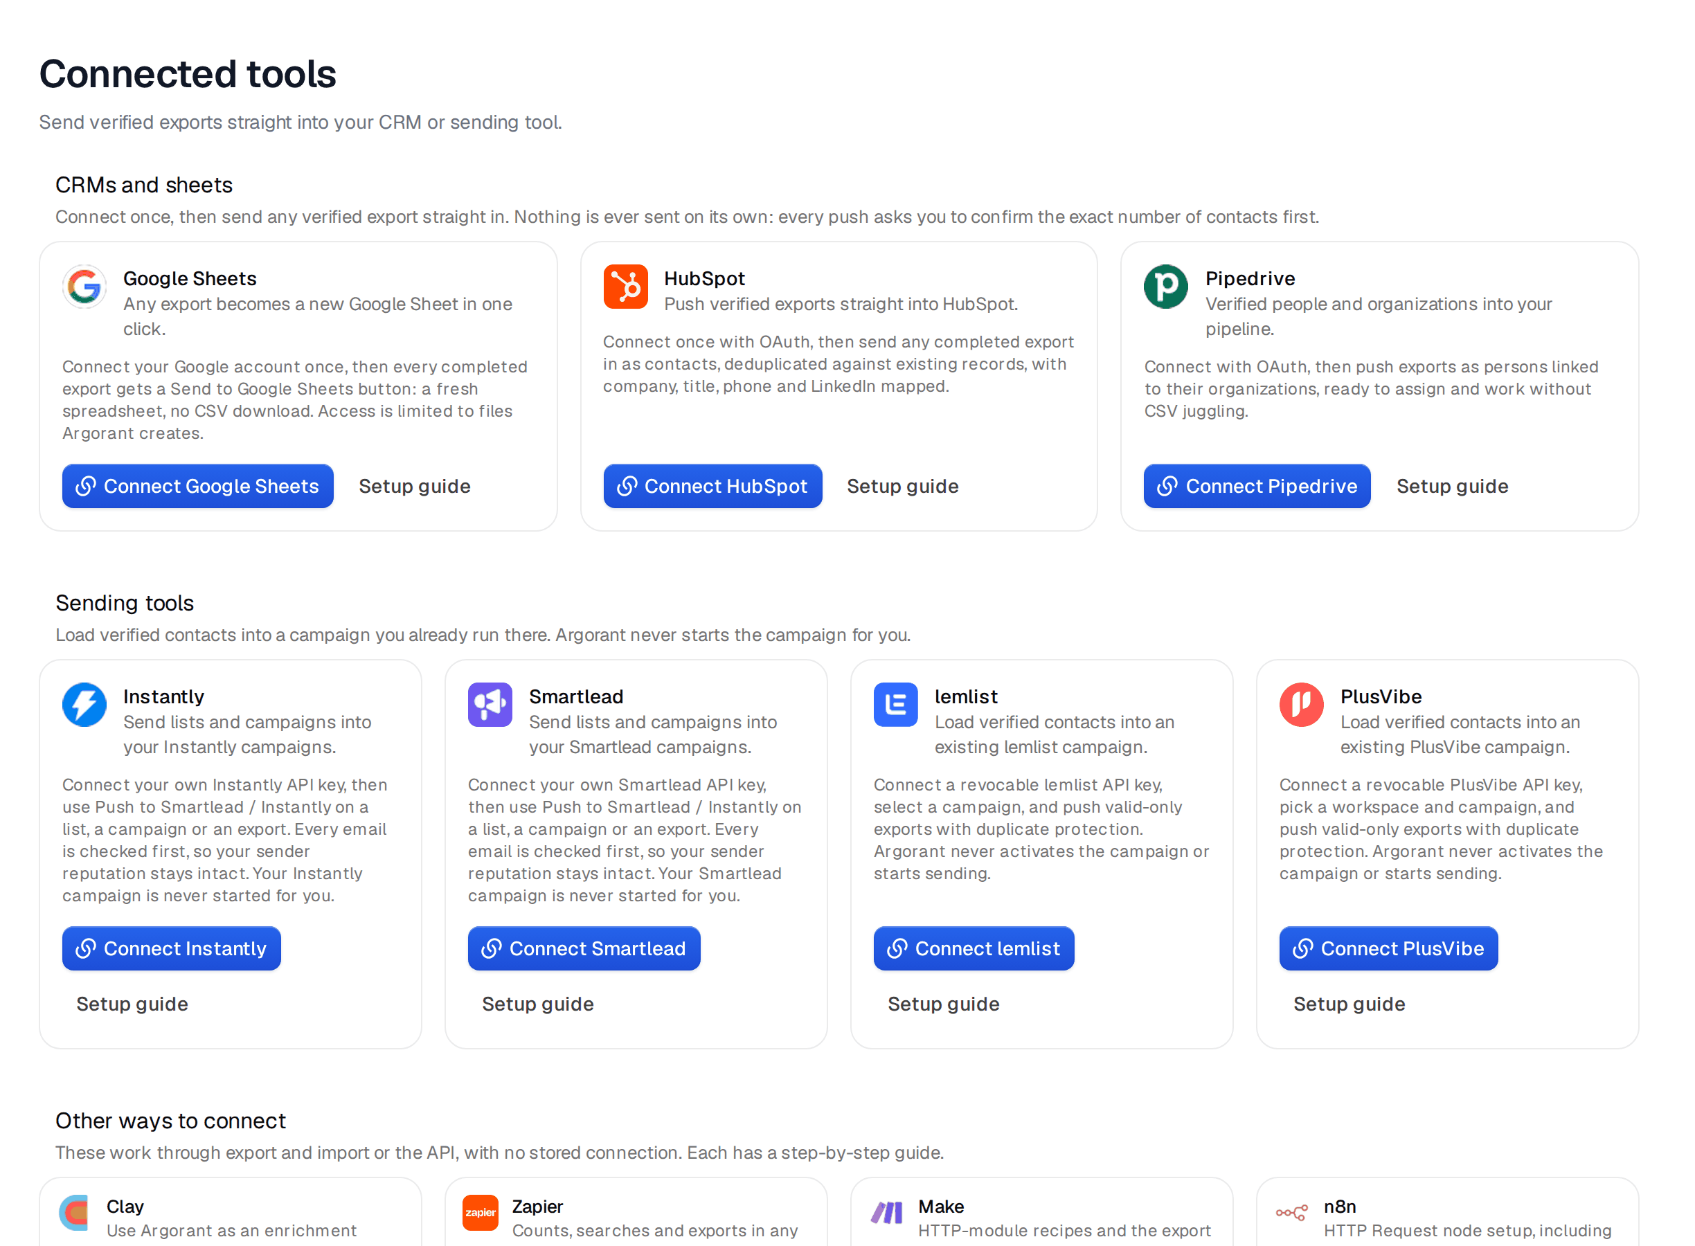The width and height of the screenshot is (1695, 1246).
Task: Open lemlist Setup guide
Action: pos(944,1004)
